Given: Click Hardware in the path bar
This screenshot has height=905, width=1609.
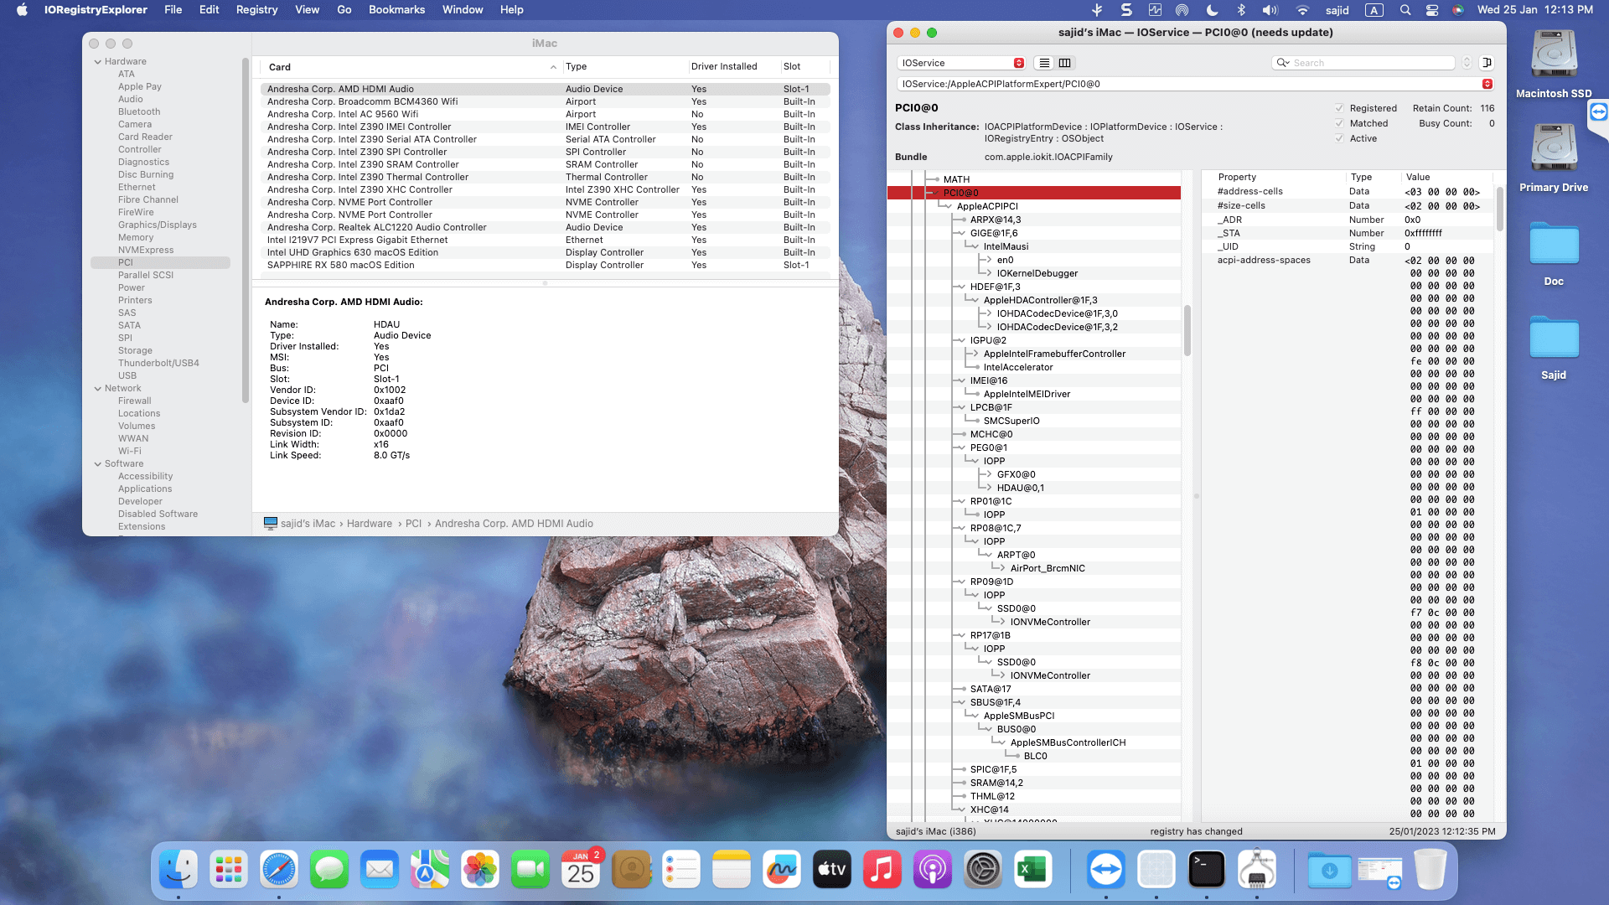Looking at the screenshot, I should click(370, 524).
